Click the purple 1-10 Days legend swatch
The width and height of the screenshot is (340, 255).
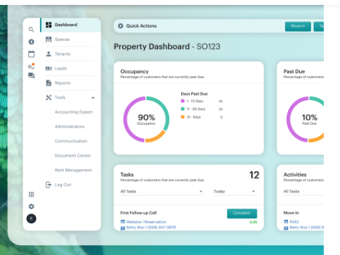click(183, 101)
